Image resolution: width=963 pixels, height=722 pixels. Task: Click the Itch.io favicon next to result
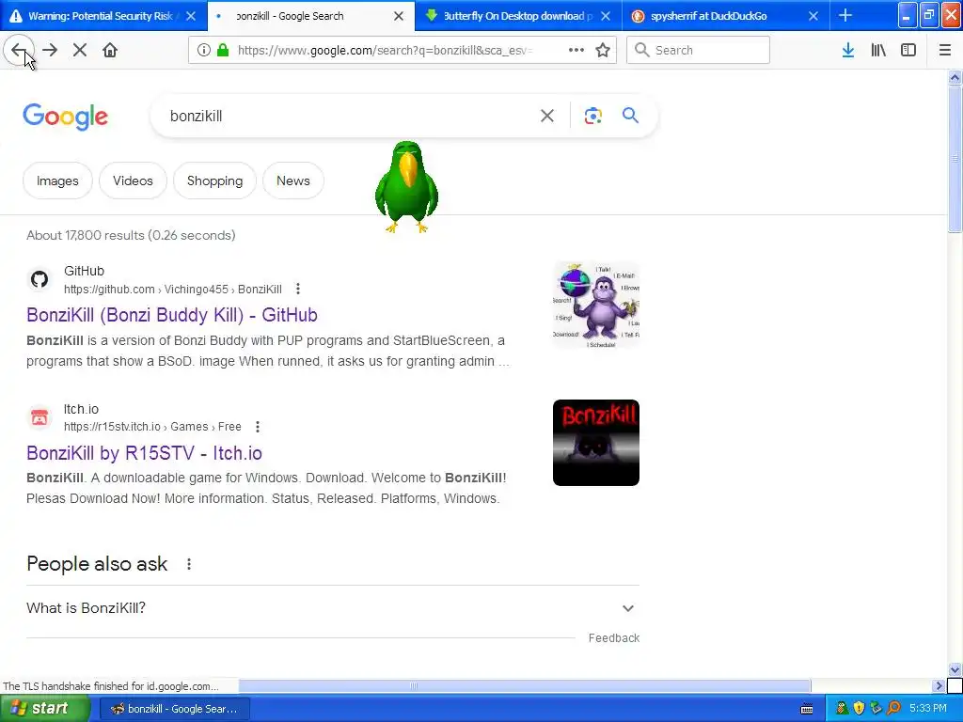click(39, 418)
